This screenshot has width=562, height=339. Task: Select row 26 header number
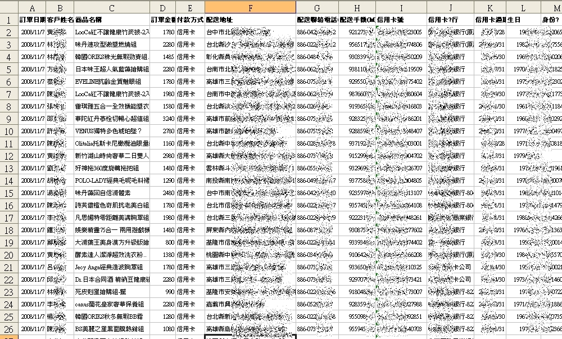9,329
